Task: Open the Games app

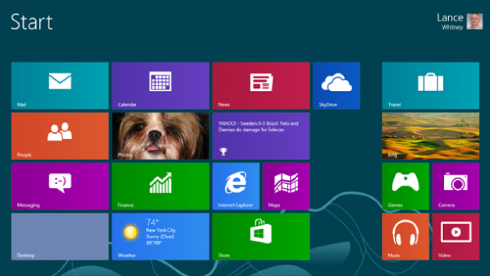Action: pyautogui.click(x=405, y=186)
